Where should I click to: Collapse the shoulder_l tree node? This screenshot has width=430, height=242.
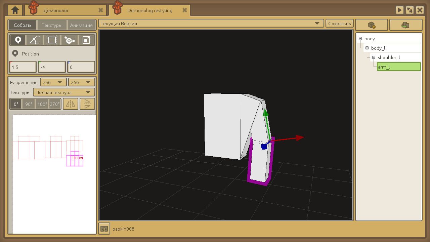pos(374,57)
